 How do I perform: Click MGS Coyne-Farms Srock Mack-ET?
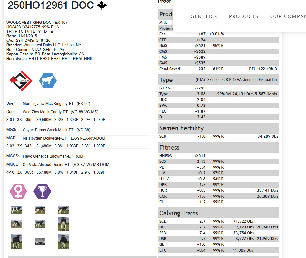click(x=48, y=130)
